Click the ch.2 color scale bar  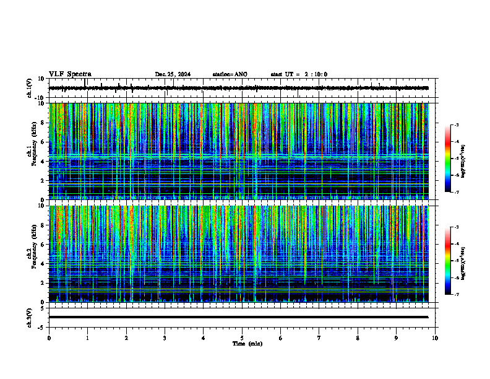pos(447,261)
